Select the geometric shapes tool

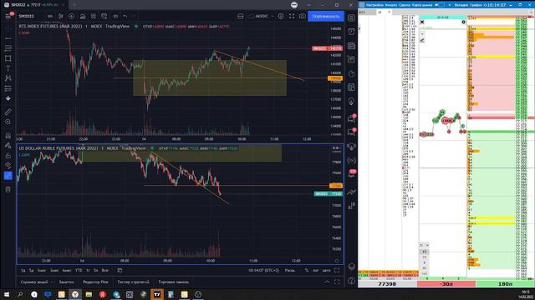(8, 58)
